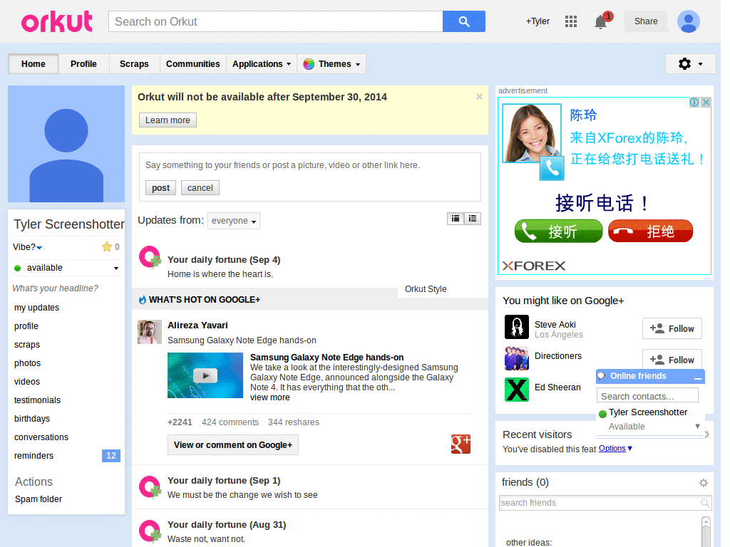Image resolution: width=730 pixels, height=547 pixels.
Task: Click view more on Samsung post
Action: [x=270, y=397]
